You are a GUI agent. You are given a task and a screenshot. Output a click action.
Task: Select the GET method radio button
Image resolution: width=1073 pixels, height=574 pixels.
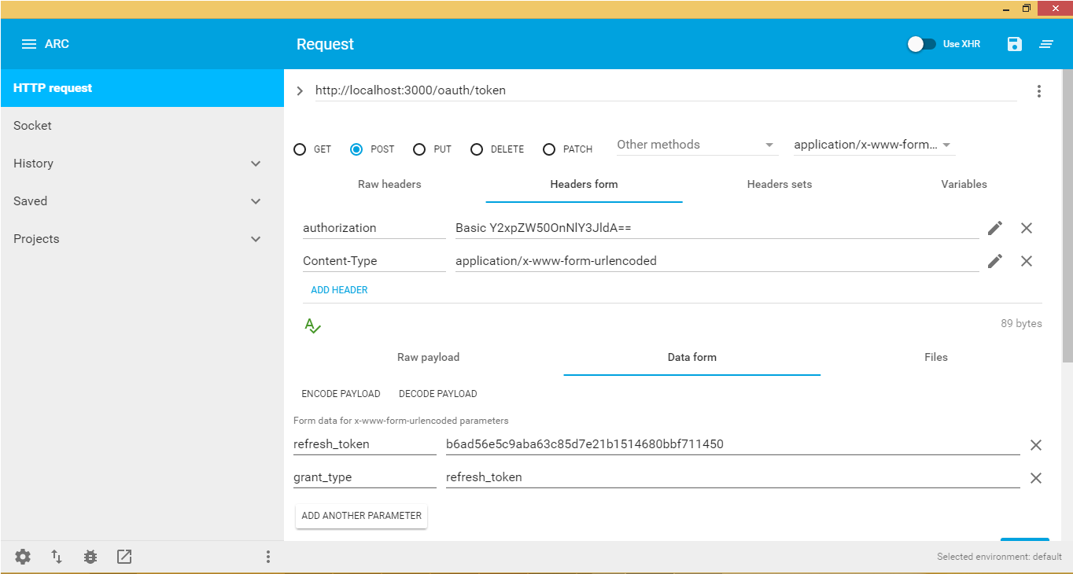pos(300,149)
